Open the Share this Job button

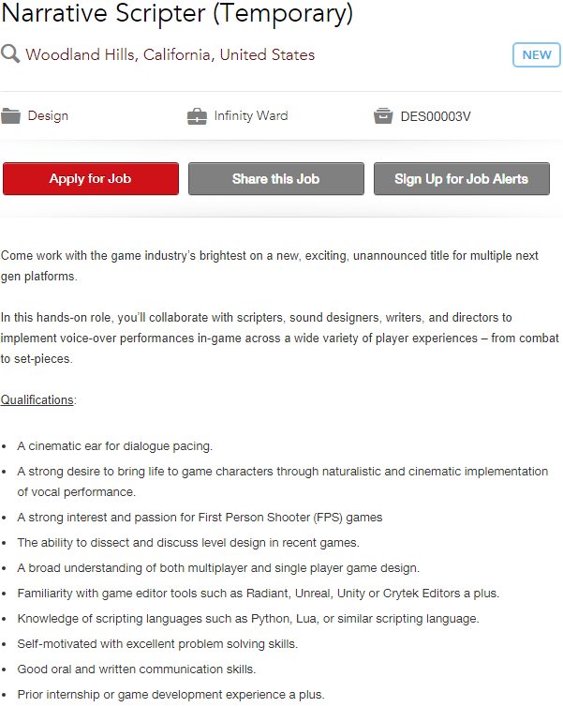click(275, 179)
